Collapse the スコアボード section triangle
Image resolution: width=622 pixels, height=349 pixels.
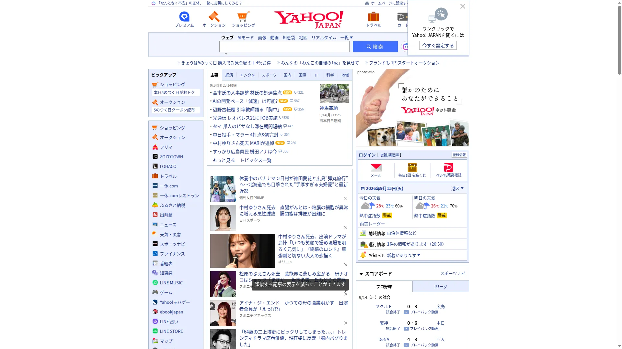(361, 274)
